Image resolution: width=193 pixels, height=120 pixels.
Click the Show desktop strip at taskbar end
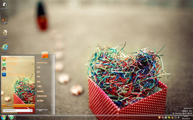point(192,117)
